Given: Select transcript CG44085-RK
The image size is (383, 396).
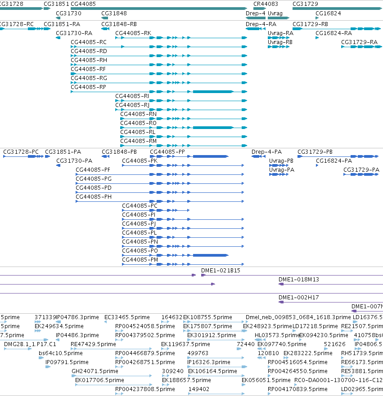Looking at the screenshot, I should (x=133, y=33).
